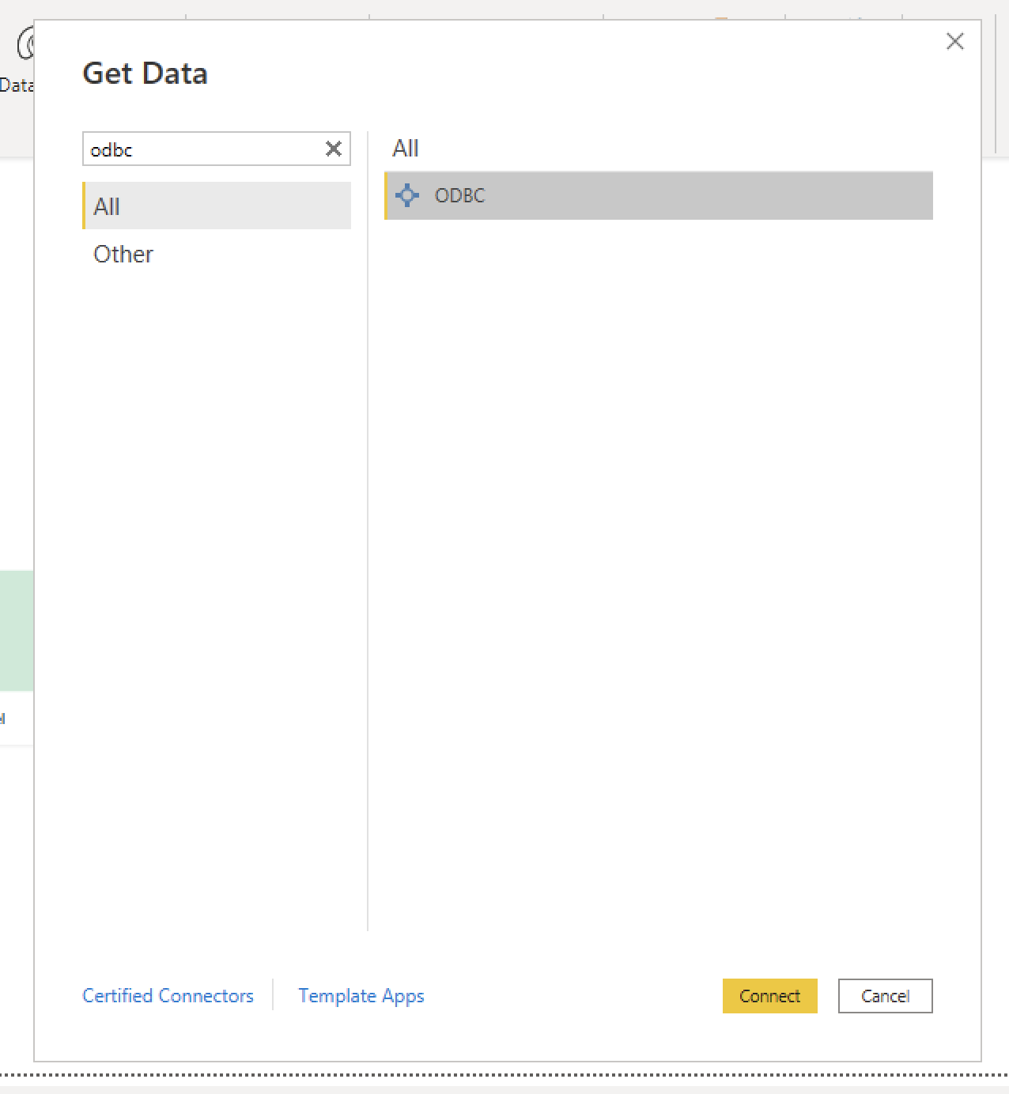This screenshot has height=1094, width=1009.
Task: Click the green card behind the dialog
Action: 16,630
